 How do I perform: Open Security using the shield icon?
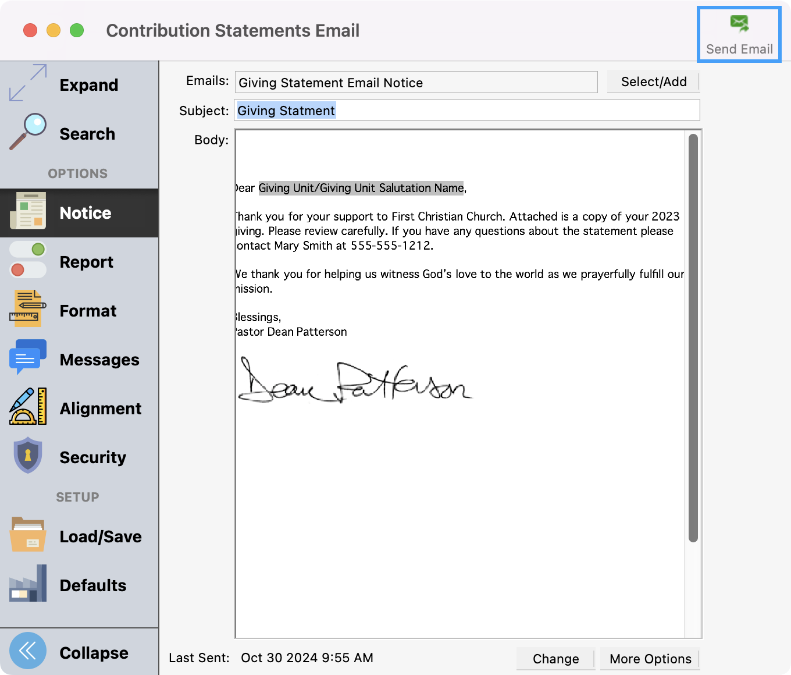tap(28, 456)
